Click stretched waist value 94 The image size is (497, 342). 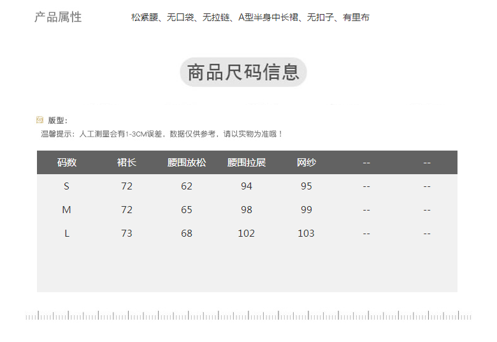point(247,186)
